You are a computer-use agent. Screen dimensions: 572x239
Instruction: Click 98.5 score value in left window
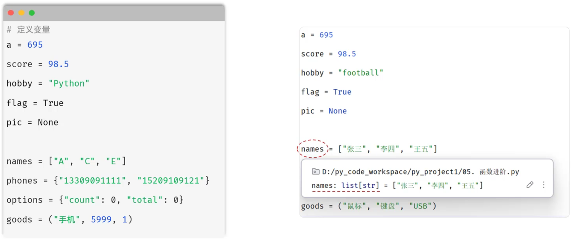coord(58,64)
